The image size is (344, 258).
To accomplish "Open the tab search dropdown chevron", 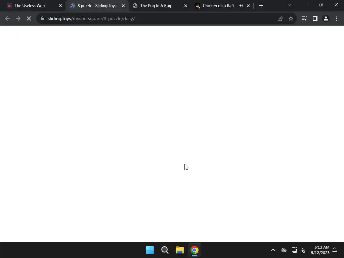I will point(290,5).
